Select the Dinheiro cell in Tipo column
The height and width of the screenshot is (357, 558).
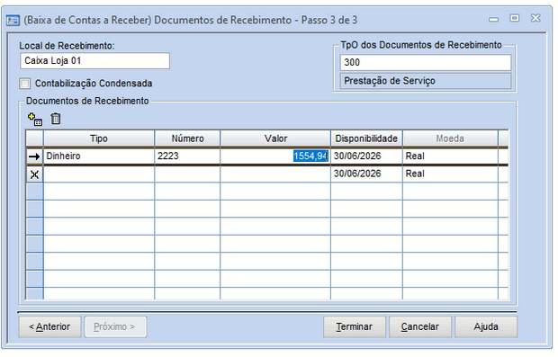(99, 156)
